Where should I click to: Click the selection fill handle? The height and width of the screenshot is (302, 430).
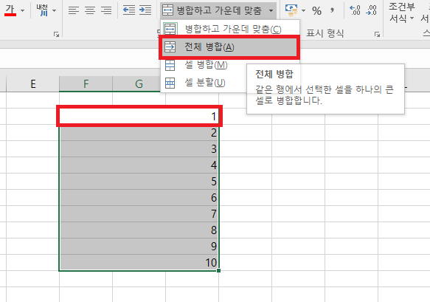pos(218,271)
